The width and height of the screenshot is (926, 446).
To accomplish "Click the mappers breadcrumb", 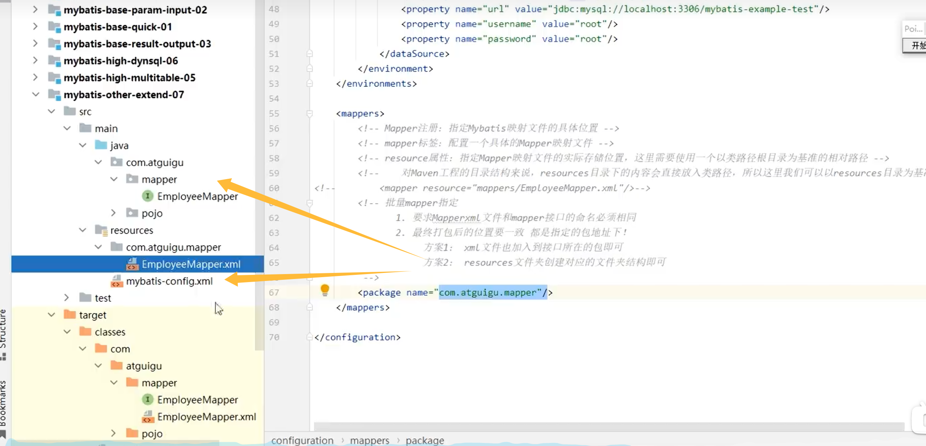I will [x=369, y=440].
